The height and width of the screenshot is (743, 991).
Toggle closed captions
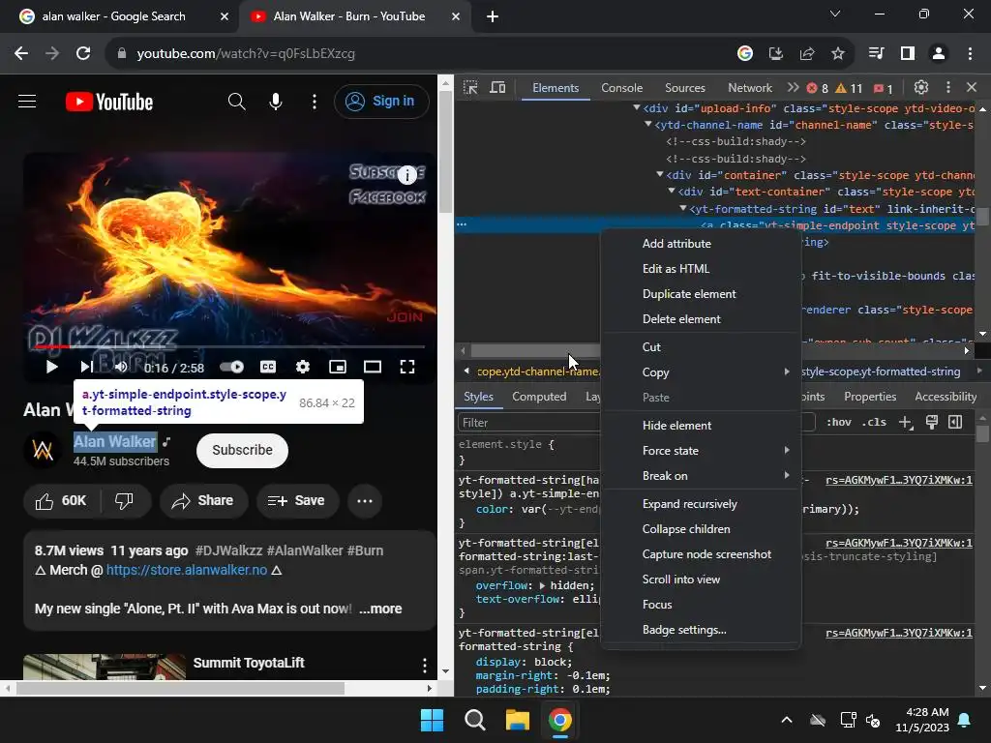[268, 367]
